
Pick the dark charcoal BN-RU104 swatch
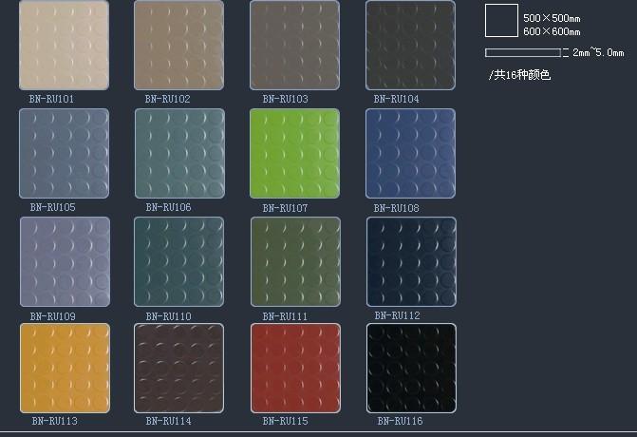(x=410, y=45)
